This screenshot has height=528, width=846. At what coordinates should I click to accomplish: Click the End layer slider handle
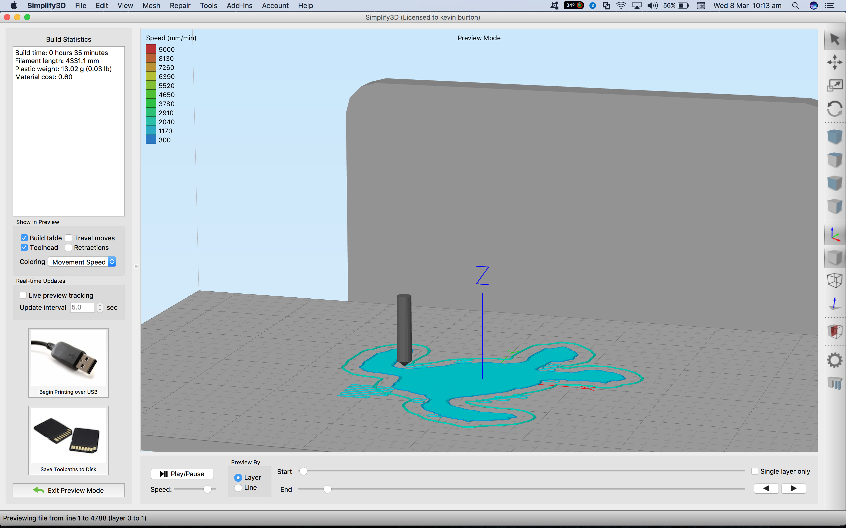tap(327, 490)
